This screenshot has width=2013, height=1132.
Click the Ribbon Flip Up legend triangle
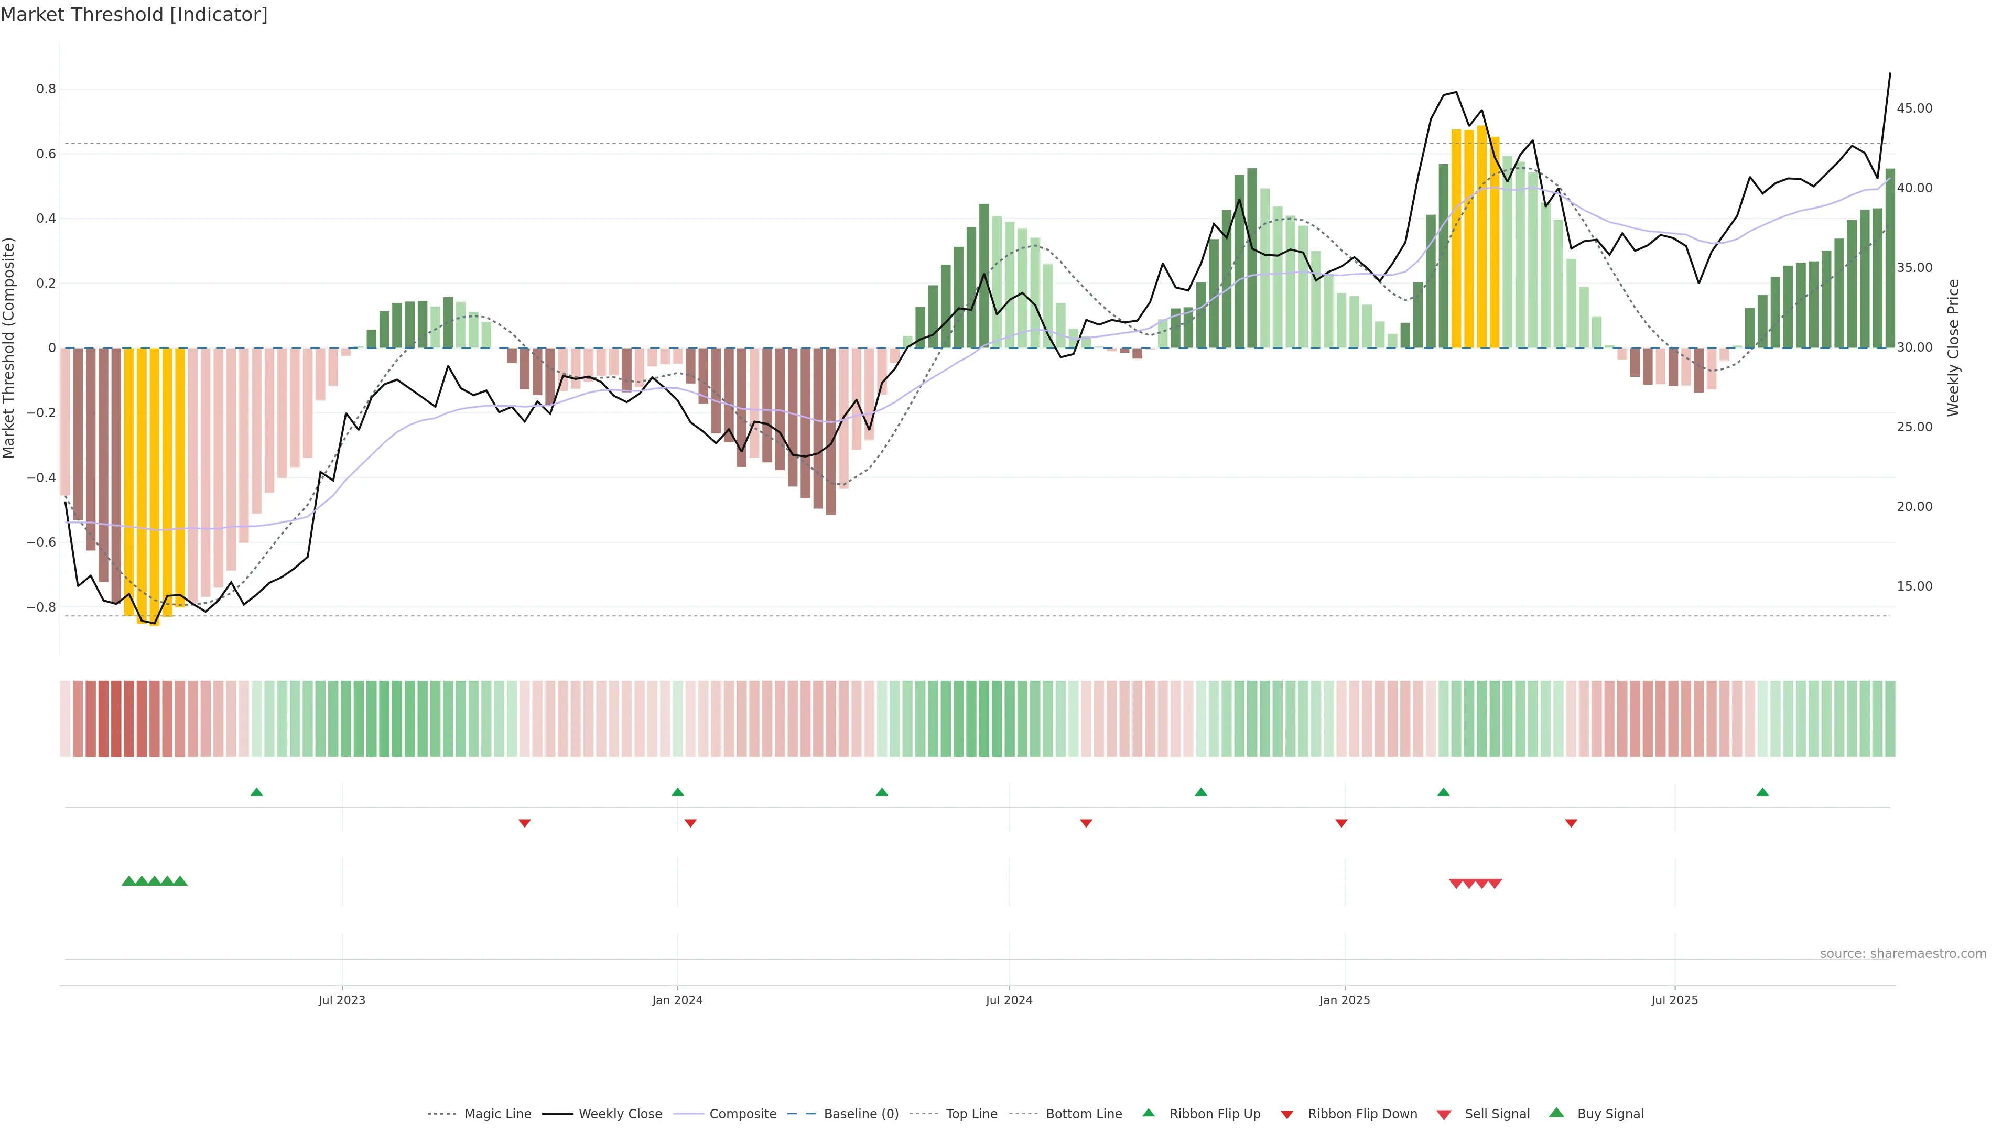pos(1148,1113)
